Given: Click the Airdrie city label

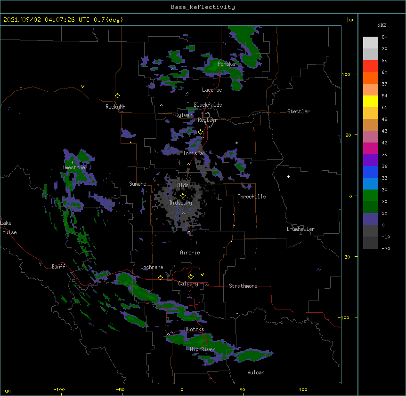Looking at the screenshot, I should 190,253.
